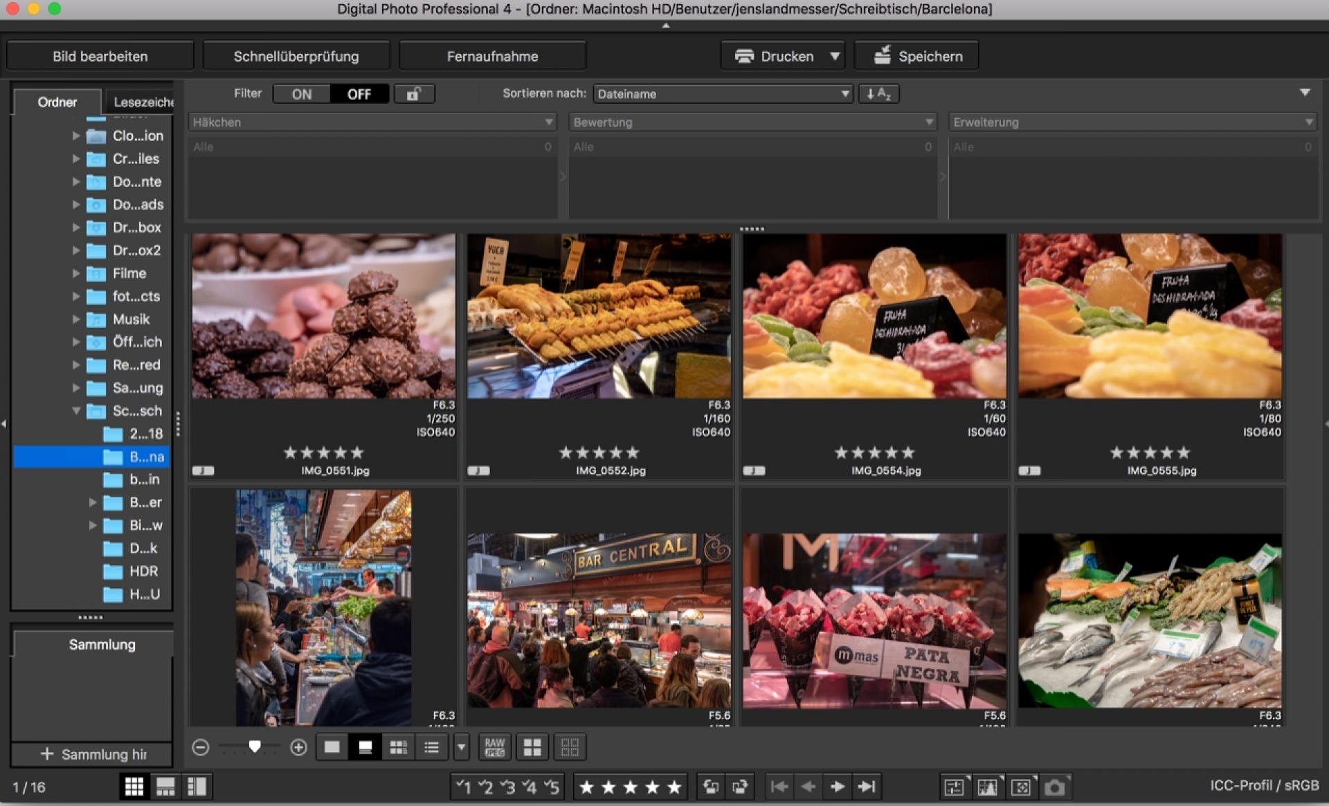The image size is (1329, 806).
Task: Start Fernaufnahme
Action: [492, 56]
